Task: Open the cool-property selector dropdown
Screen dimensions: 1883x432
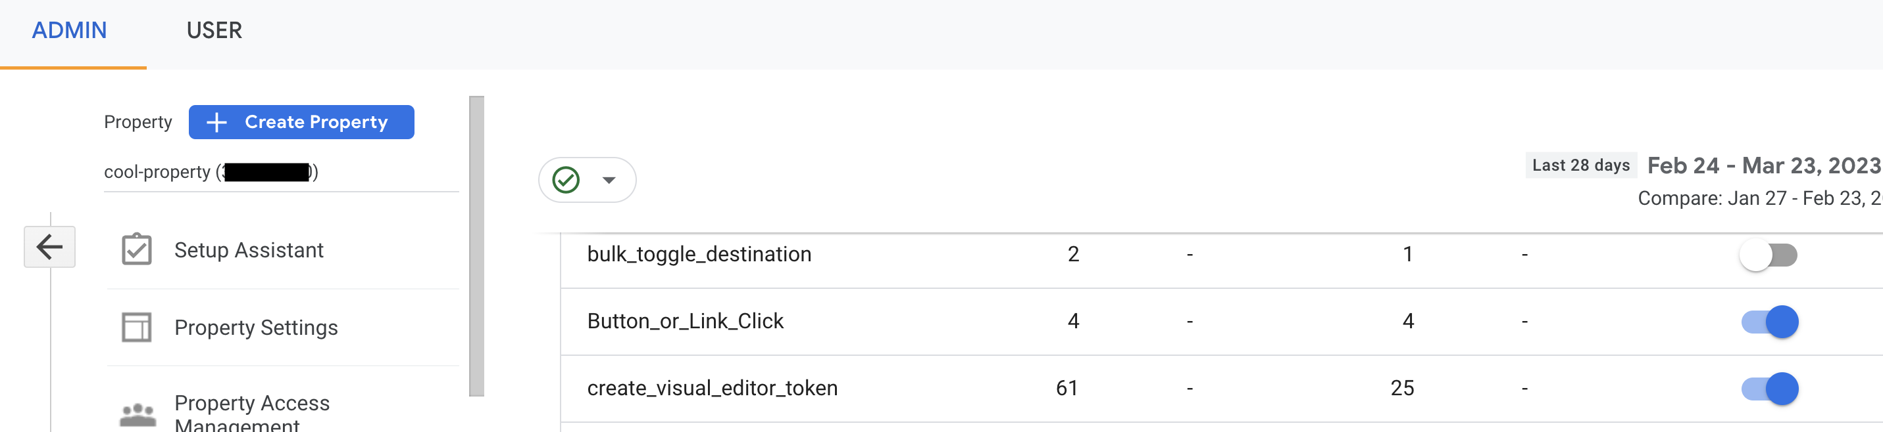Action: click(x=211, y=172)
